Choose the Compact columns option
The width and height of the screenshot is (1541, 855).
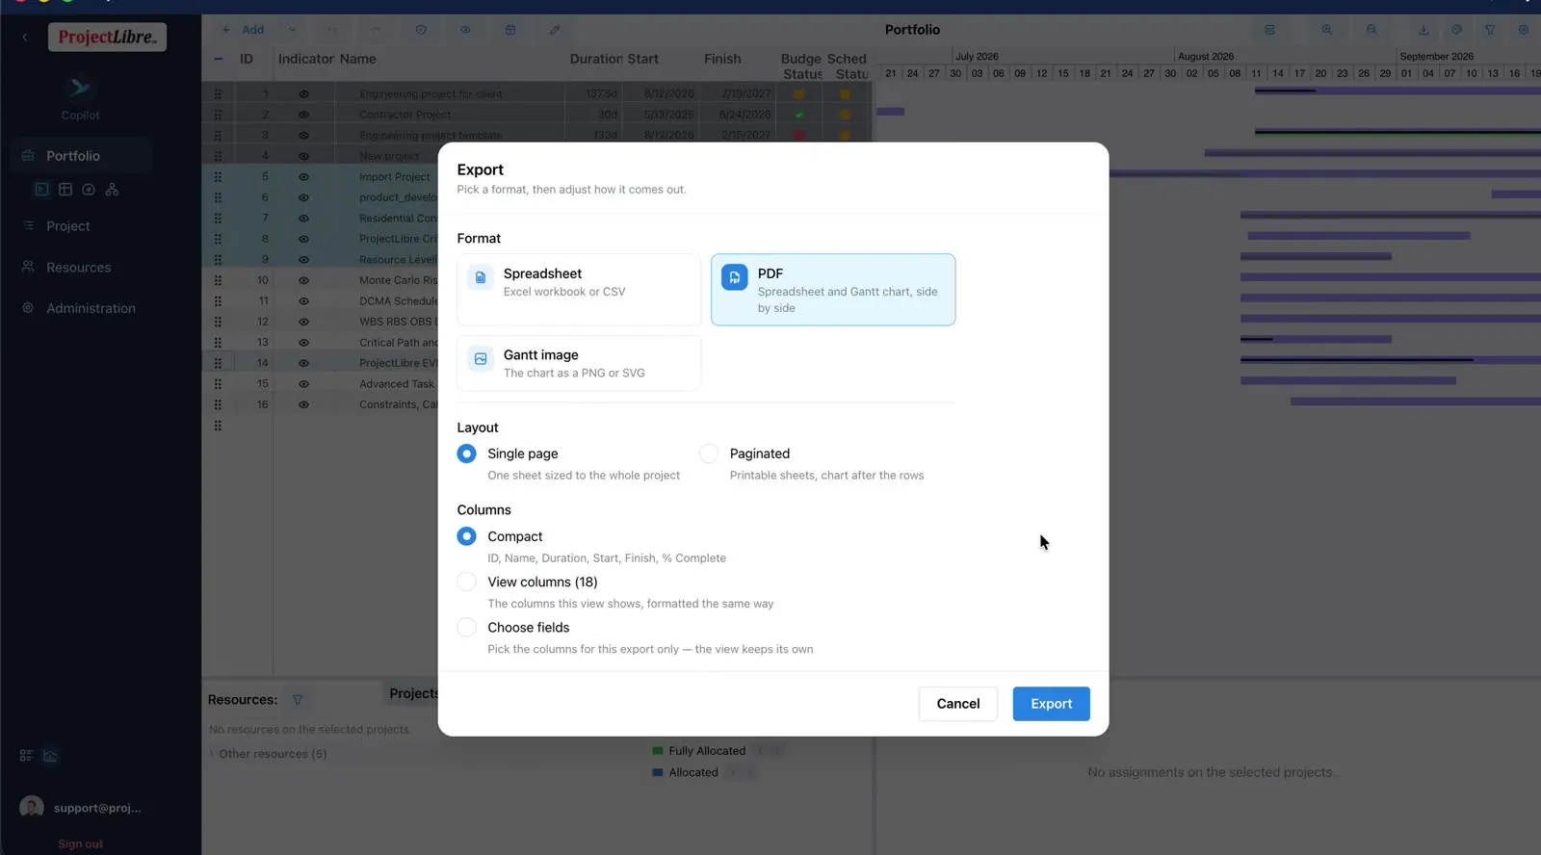click(466, 536)
